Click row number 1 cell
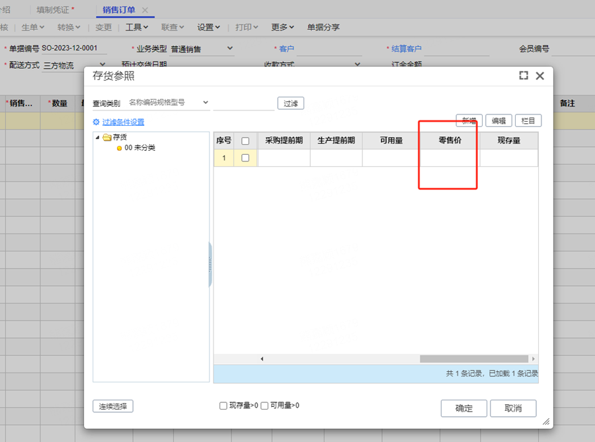Image resolution: width=595 pixels, height=442 pixels. click(224, 158)
